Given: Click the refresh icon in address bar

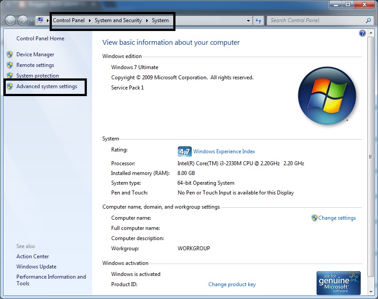Looking at the screenshot, I should click(x=258, y=21).
